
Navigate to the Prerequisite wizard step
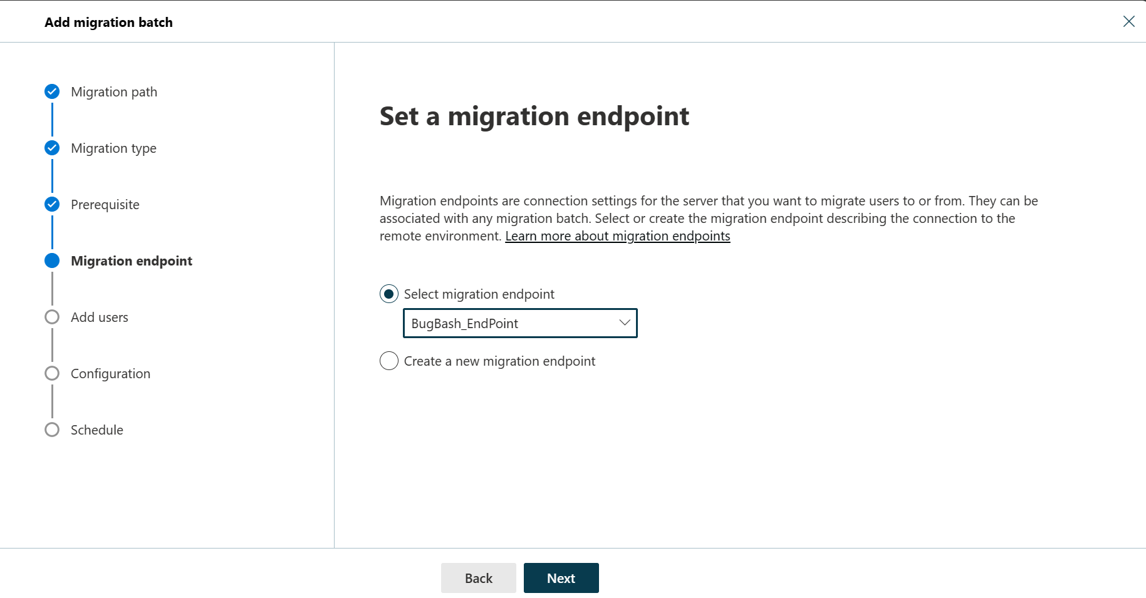105,204
